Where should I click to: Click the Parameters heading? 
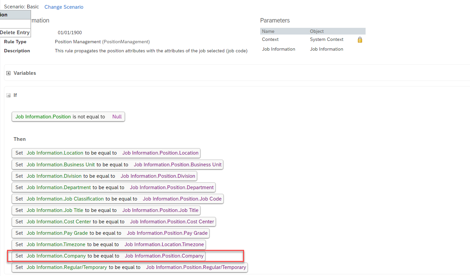(x=275, y=21)
